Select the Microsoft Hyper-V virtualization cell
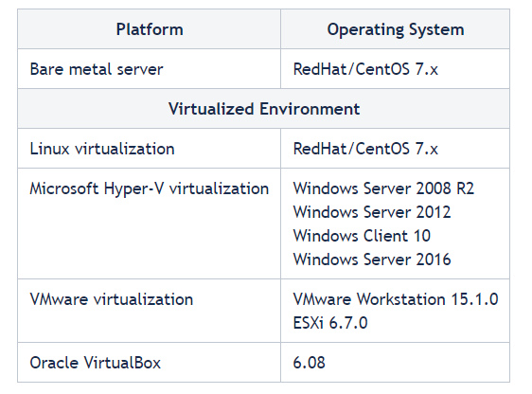The width and height of the screenshot is (532, 394). (x=150, y=224)
